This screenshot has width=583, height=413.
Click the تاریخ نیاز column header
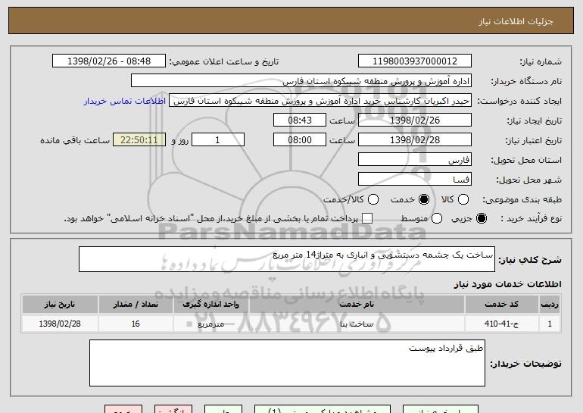click(x=60, y=305)
